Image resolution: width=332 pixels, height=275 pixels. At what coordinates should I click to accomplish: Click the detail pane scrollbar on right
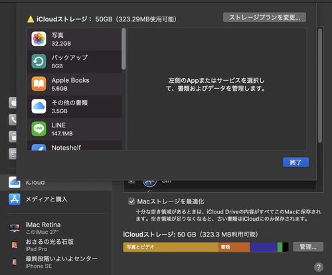(x=320, y=85)
